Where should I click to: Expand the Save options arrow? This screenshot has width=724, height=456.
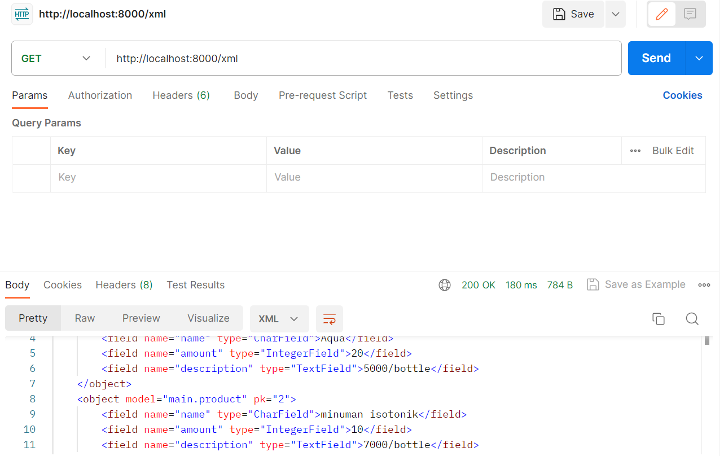coord(615,14)
